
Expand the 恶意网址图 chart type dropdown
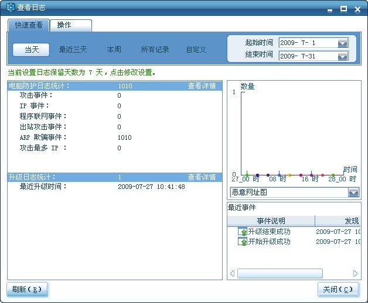pos(354,192)
